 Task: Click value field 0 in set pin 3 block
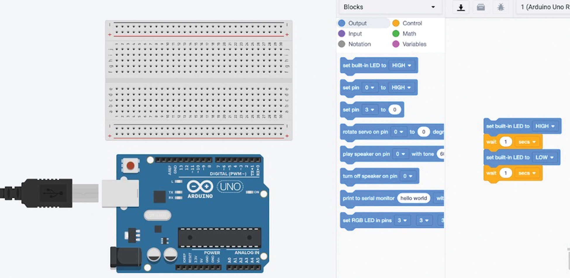[395, 110]
